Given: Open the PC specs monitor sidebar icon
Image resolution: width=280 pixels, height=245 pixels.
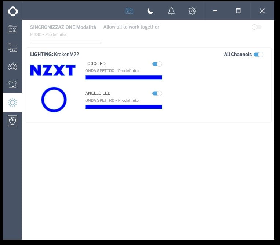Looking at the screenshot, I should [x=12, y=48].
